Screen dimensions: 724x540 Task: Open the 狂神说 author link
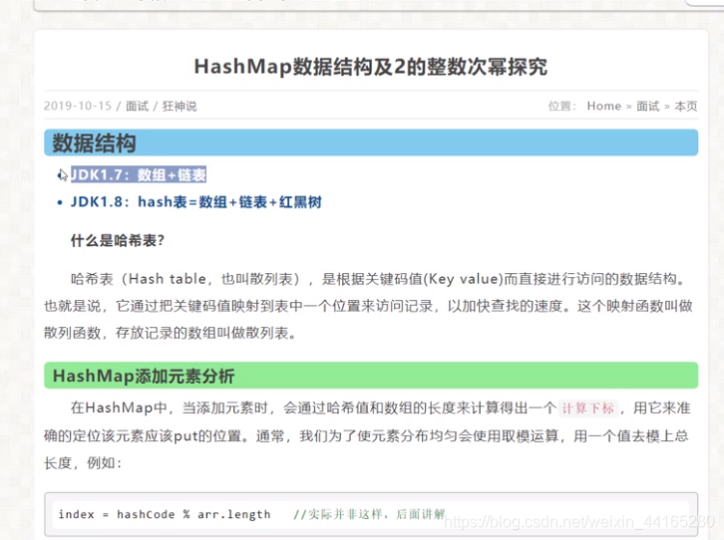[x=180, y=106]
